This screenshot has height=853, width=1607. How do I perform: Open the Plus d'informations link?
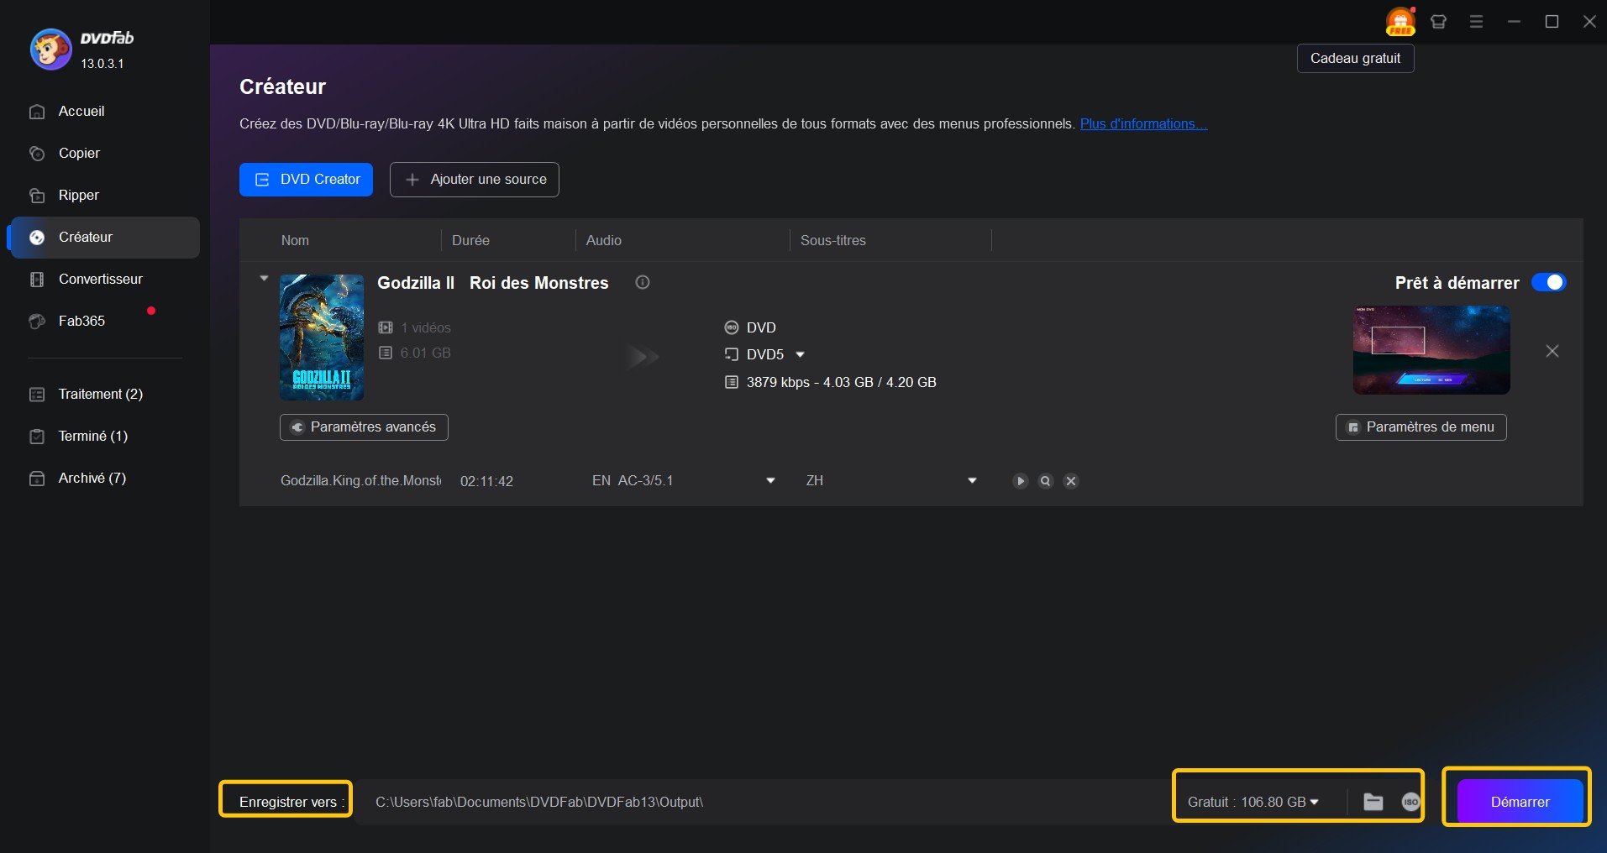tap(1143, 124)
